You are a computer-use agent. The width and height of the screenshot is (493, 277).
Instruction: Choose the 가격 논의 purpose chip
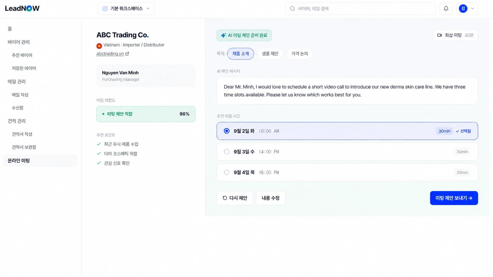point(299,54)
